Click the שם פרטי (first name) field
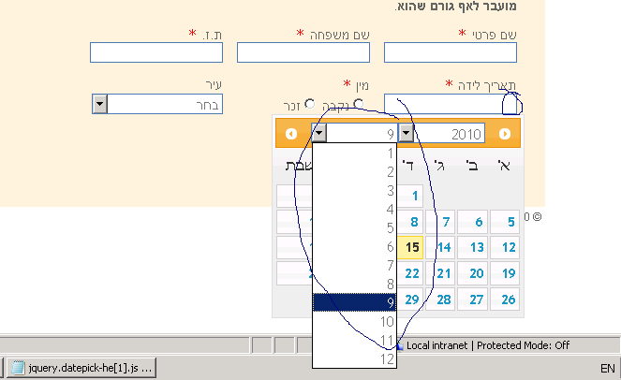This screenshot has height=380, width=621. coord(451,52)
